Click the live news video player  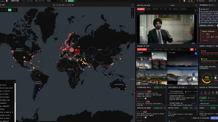(x=167, y=29)
